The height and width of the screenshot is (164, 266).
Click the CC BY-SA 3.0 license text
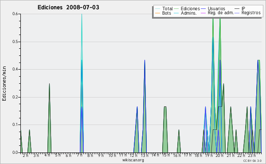coord(252,160)
